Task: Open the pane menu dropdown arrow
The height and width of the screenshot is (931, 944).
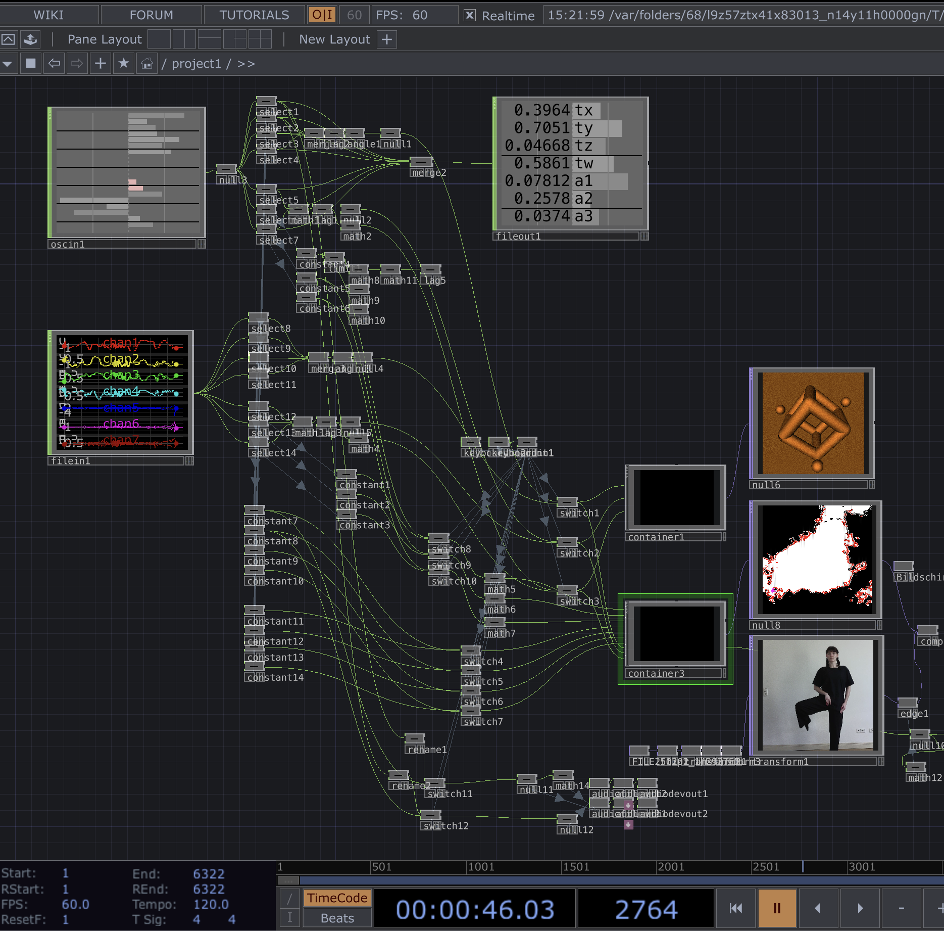Action: (8, 64)
